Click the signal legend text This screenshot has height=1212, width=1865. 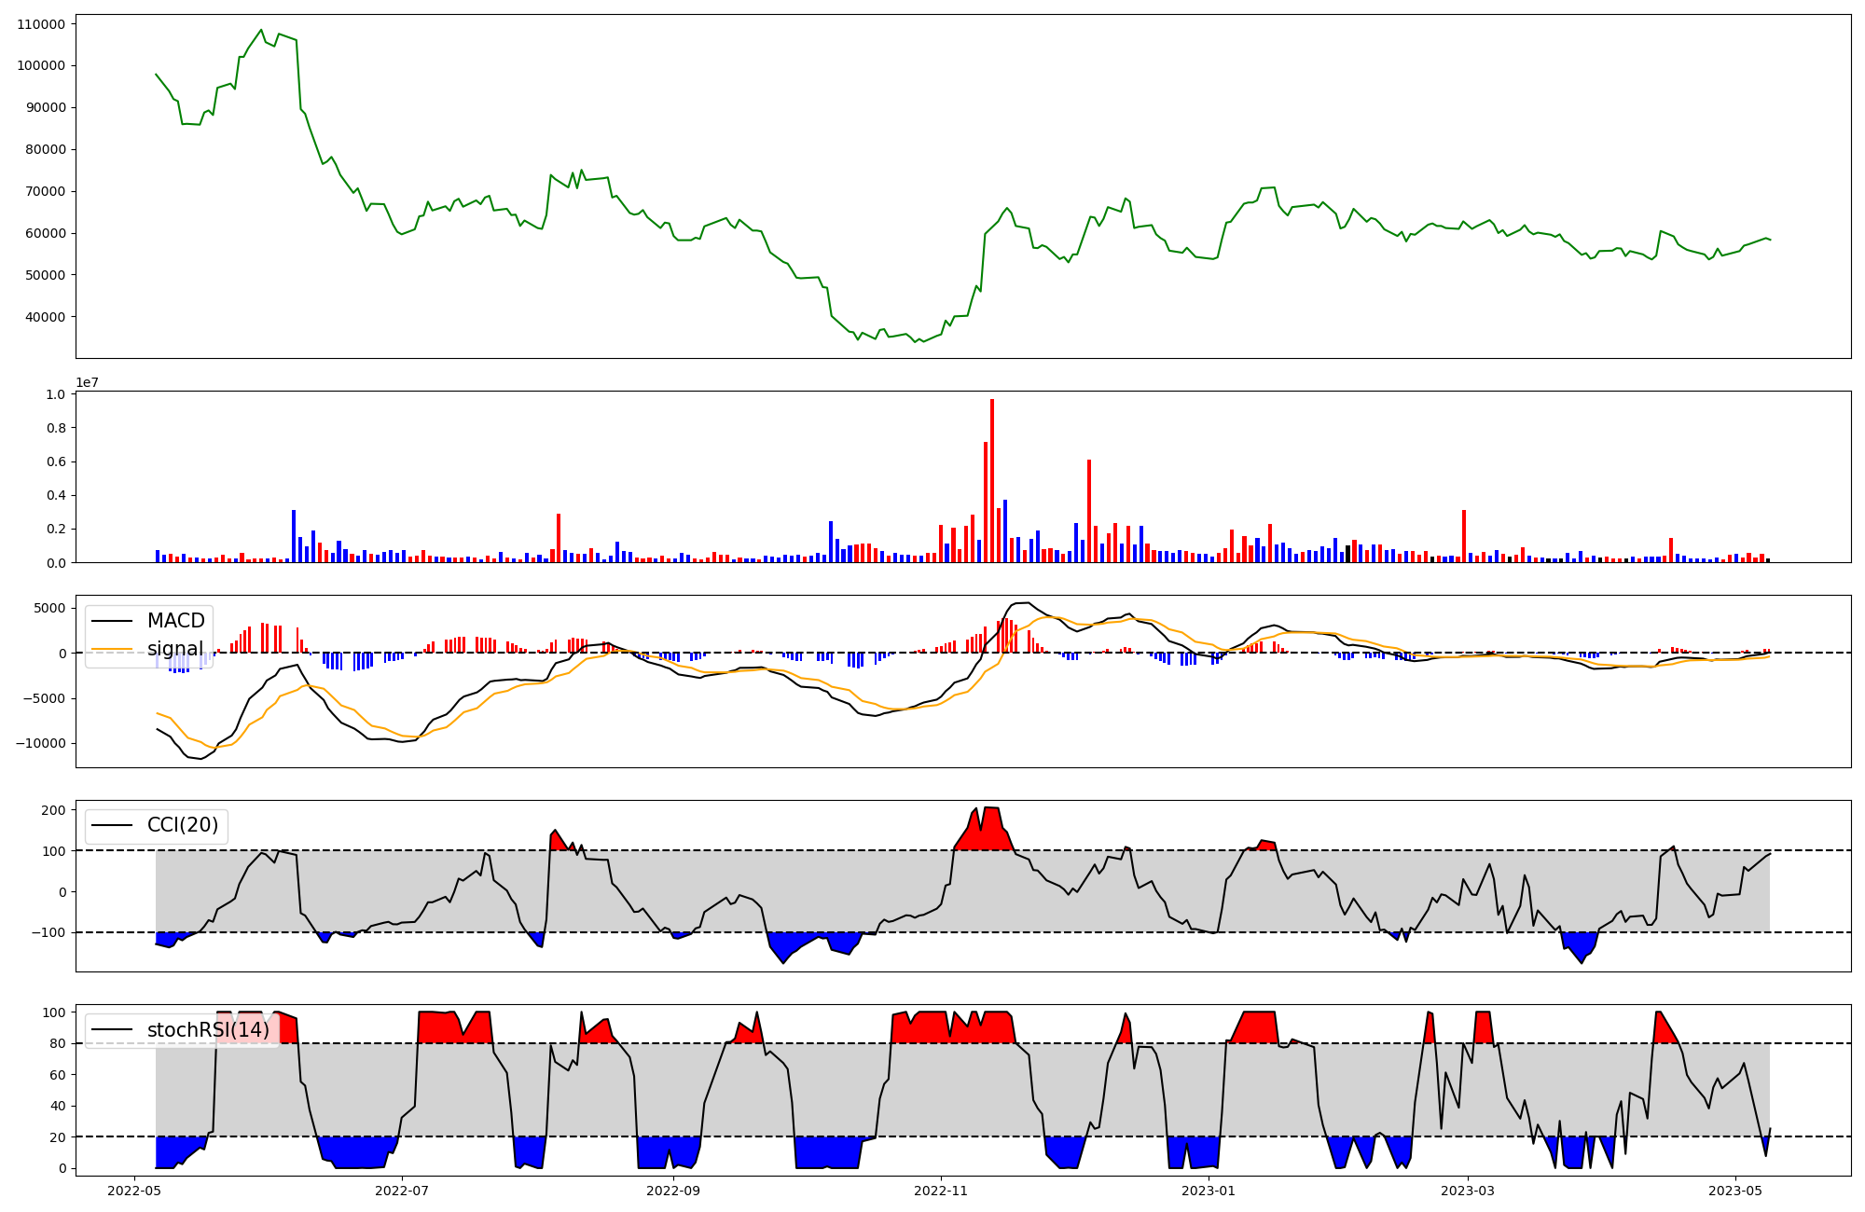[x=175, y=649]
